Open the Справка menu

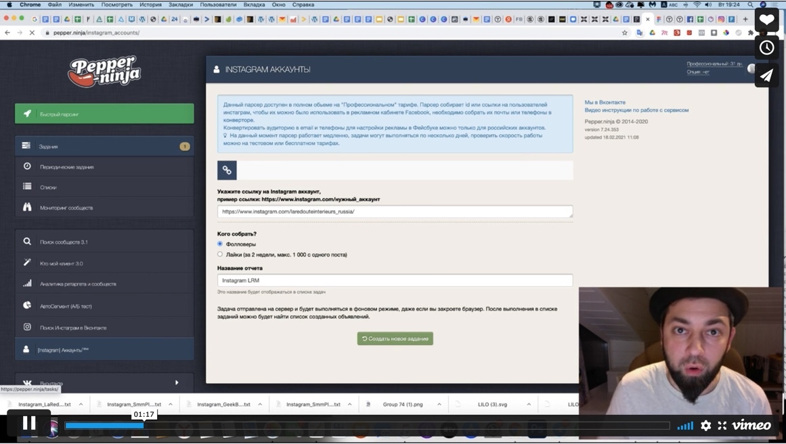coord(303,5)
